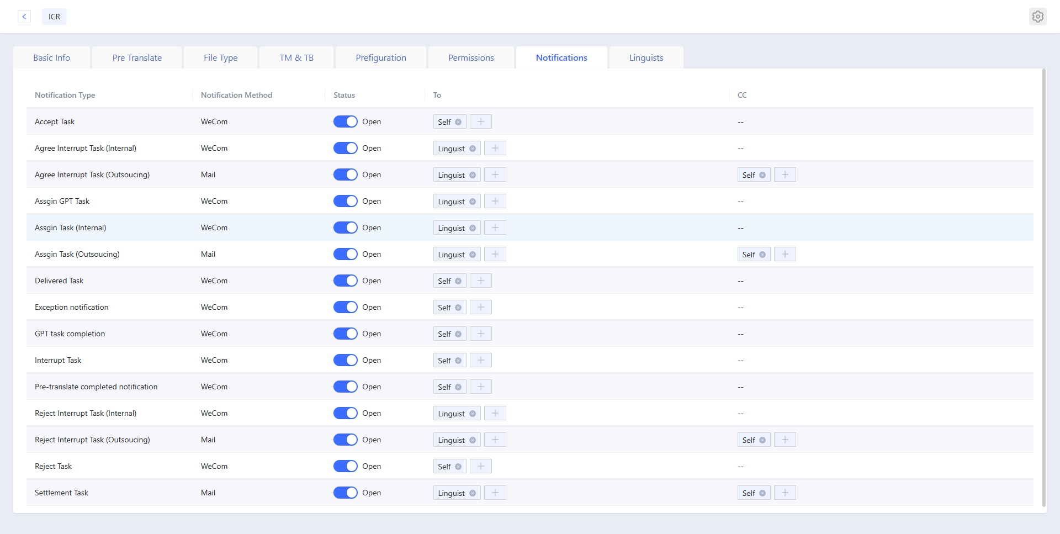
Task: Toggle Exception notification status switch
Action: click(x=346, y=307)
